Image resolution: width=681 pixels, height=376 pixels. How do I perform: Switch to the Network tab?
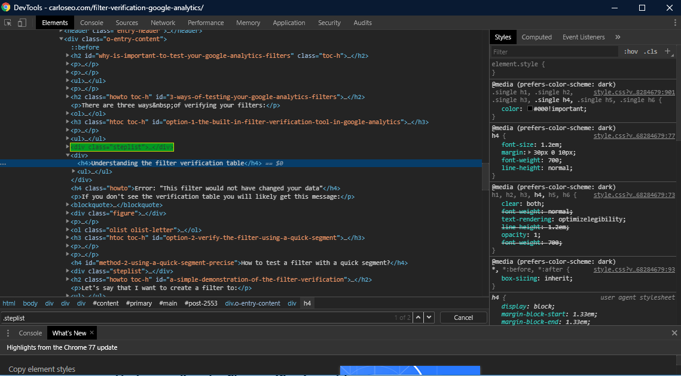163,23
